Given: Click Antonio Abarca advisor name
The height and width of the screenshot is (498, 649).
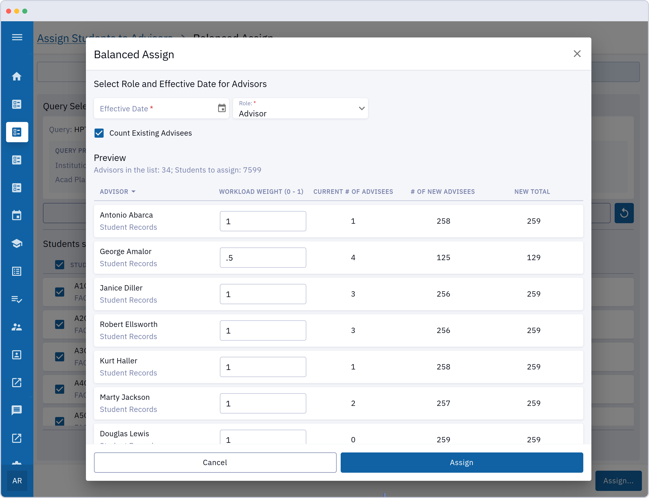Looking at the screenshot, I should click(x=126, y=215).
